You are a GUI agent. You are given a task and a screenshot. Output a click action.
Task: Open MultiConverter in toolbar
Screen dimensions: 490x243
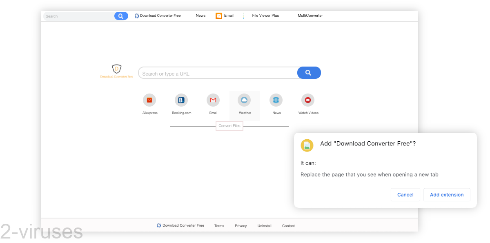[310, 16]
